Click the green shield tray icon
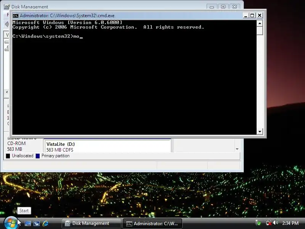The height and width of the screenshot is (229, 305). click(x=258, y=223)
